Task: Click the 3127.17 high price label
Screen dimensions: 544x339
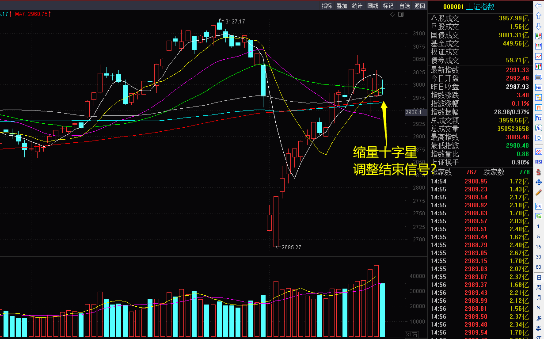Action: 235,21
